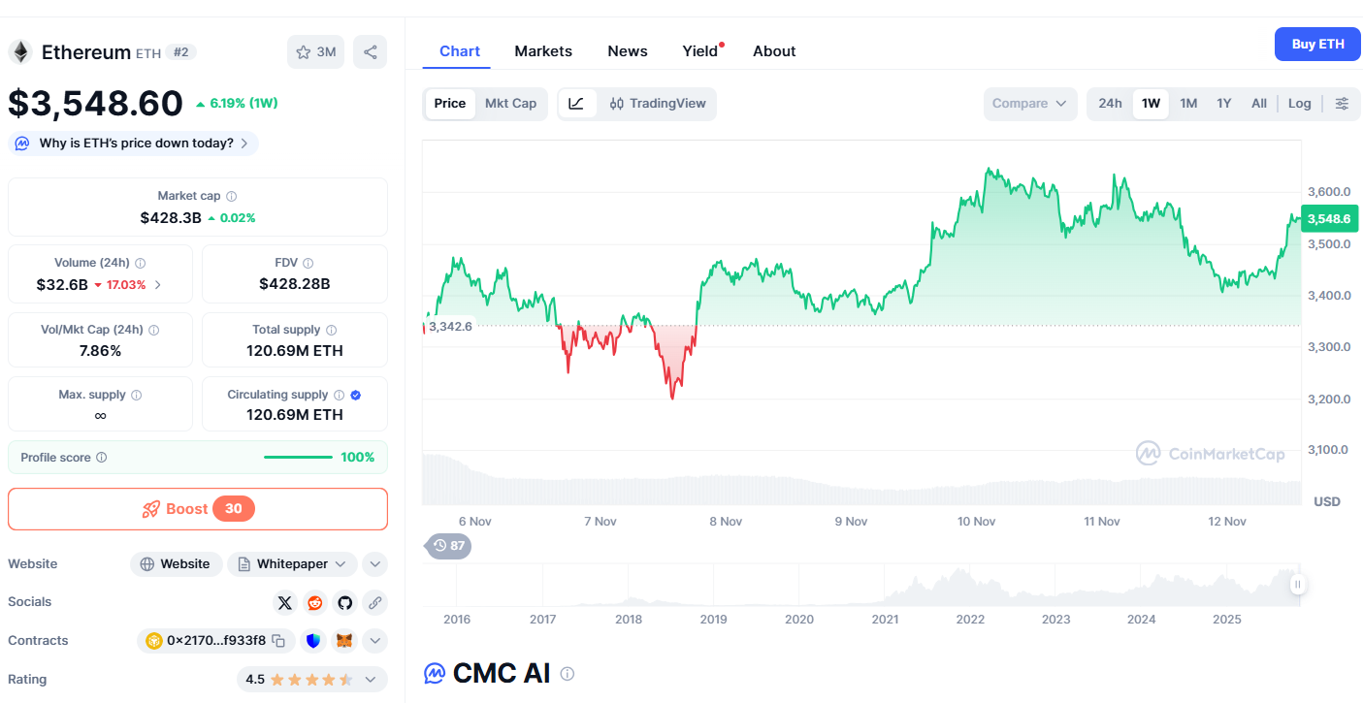Select the 24h time range
The image size is (1363, 703).
coord(1110,104)
